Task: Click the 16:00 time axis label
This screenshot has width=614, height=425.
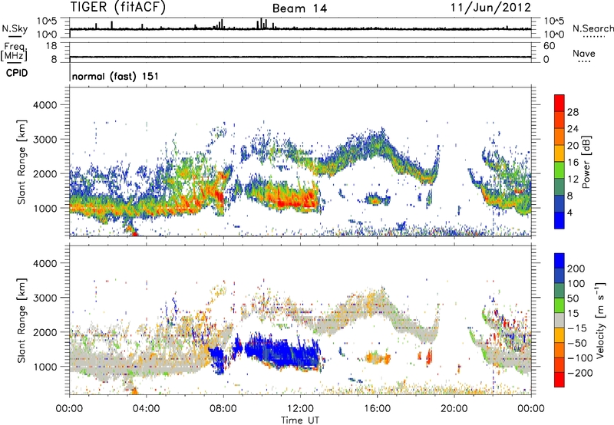Action: tap(377, 409)
